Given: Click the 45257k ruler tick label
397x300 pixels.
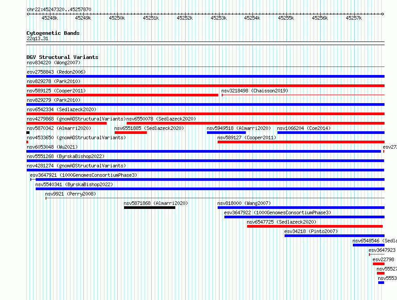Looking at the screenshot, I should click(354, 18).
